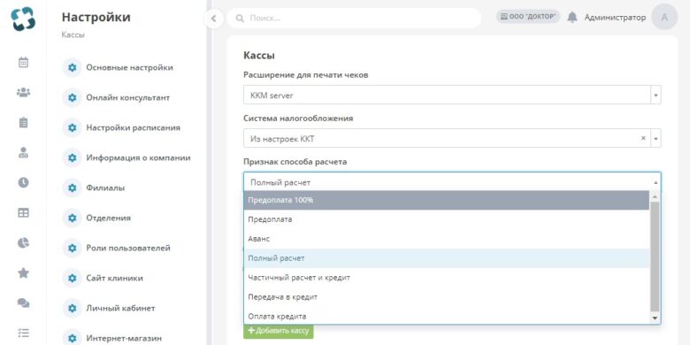Open the staff person icon in rail
690x345 pixels.
point(23,153)
